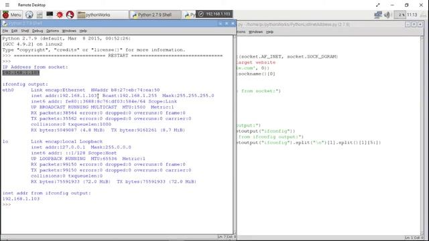Open File menu in Python Shell
The image size is (429, 241).
point(5,31)
